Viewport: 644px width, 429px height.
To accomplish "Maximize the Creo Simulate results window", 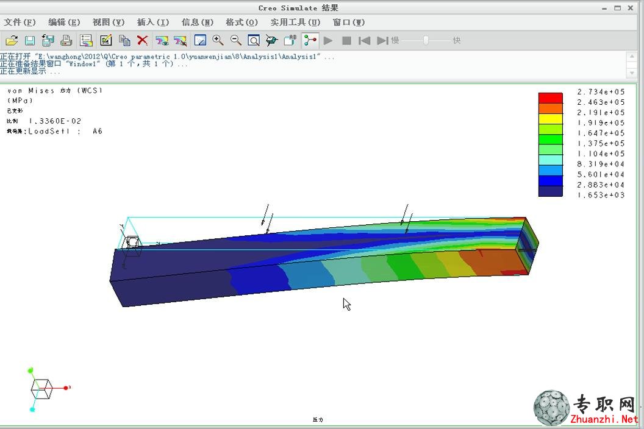I will point(617,8).
